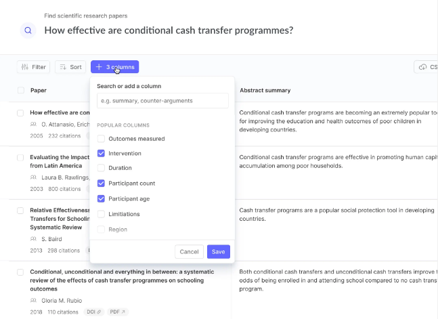The height and width of the screenshot is (319, 438).
Task: Focus the search or add column field
Action: [x=162, y=101]
